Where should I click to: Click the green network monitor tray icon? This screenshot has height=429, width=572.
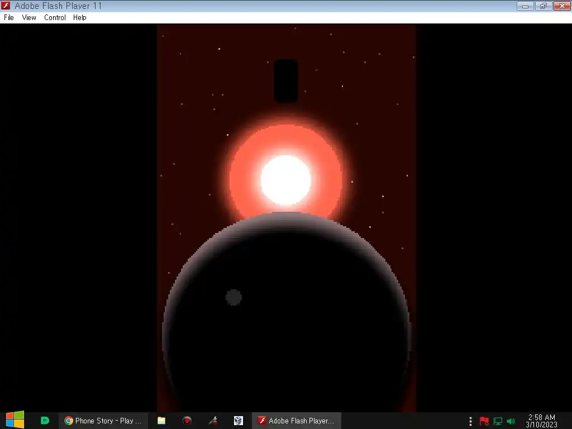(498, 421)
